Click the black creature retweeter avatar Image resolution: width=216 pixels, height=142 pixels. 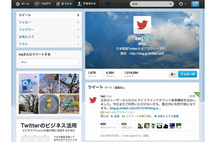tap(166, 126)
